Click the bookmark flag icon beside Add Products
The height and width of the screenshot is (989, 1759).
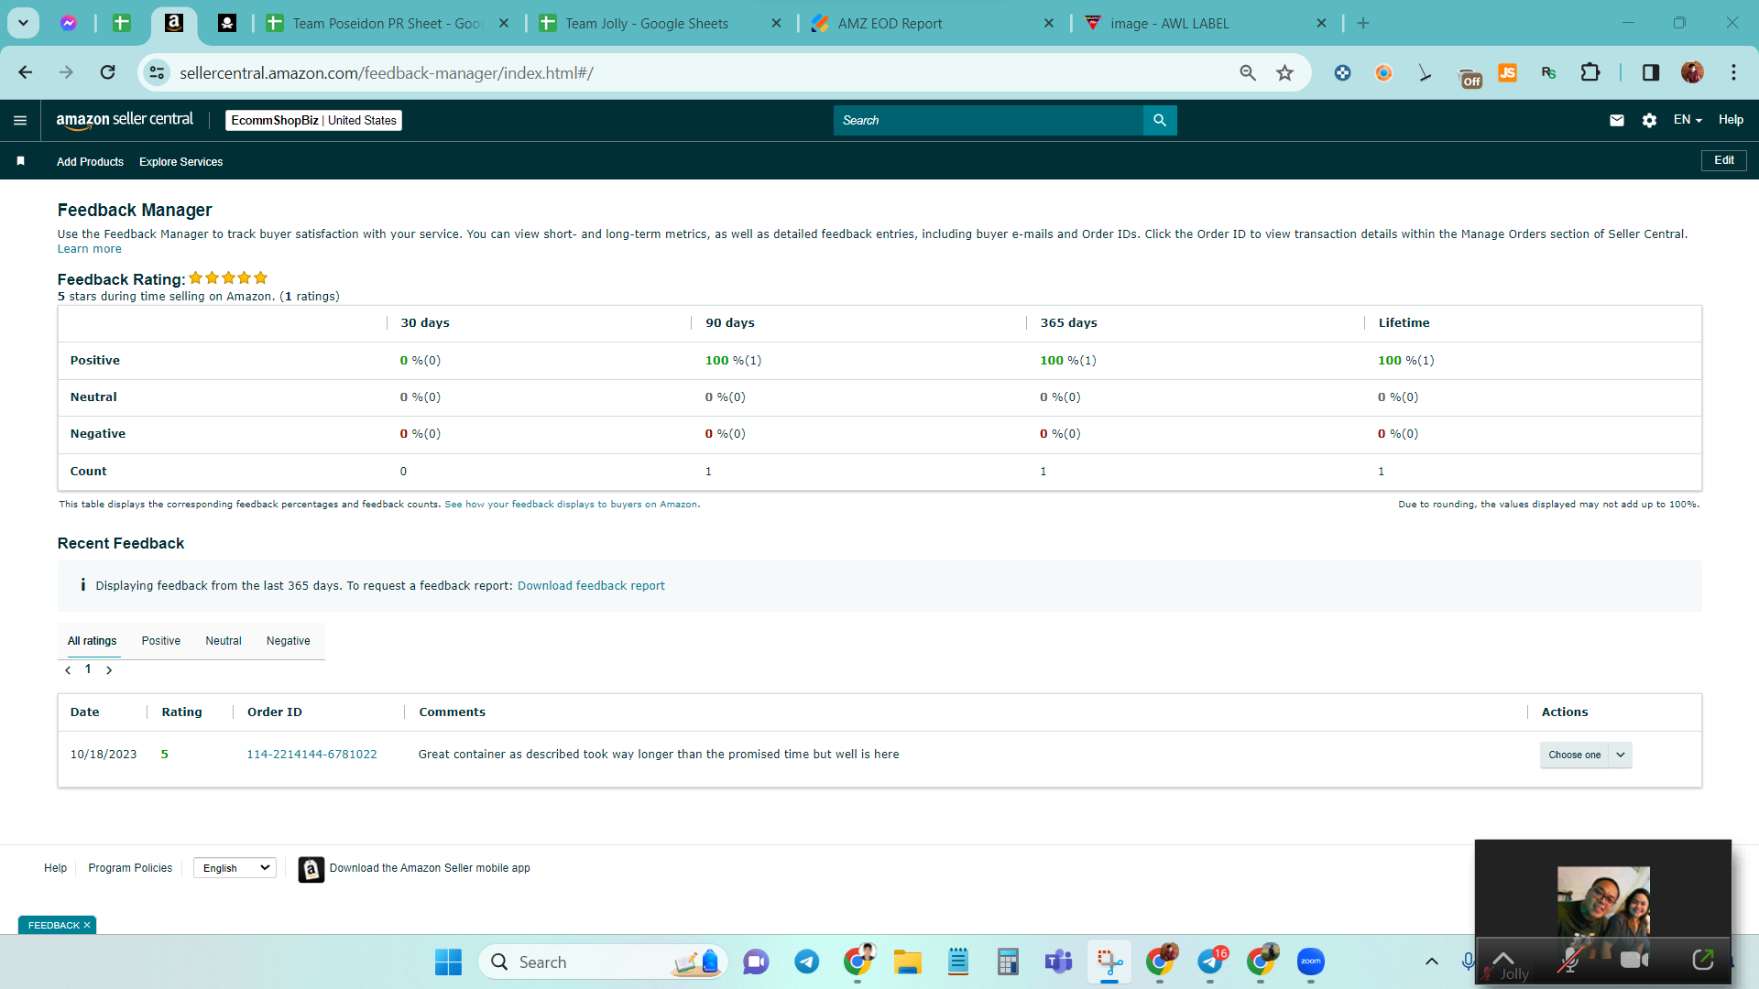click(x=20, y=161)
